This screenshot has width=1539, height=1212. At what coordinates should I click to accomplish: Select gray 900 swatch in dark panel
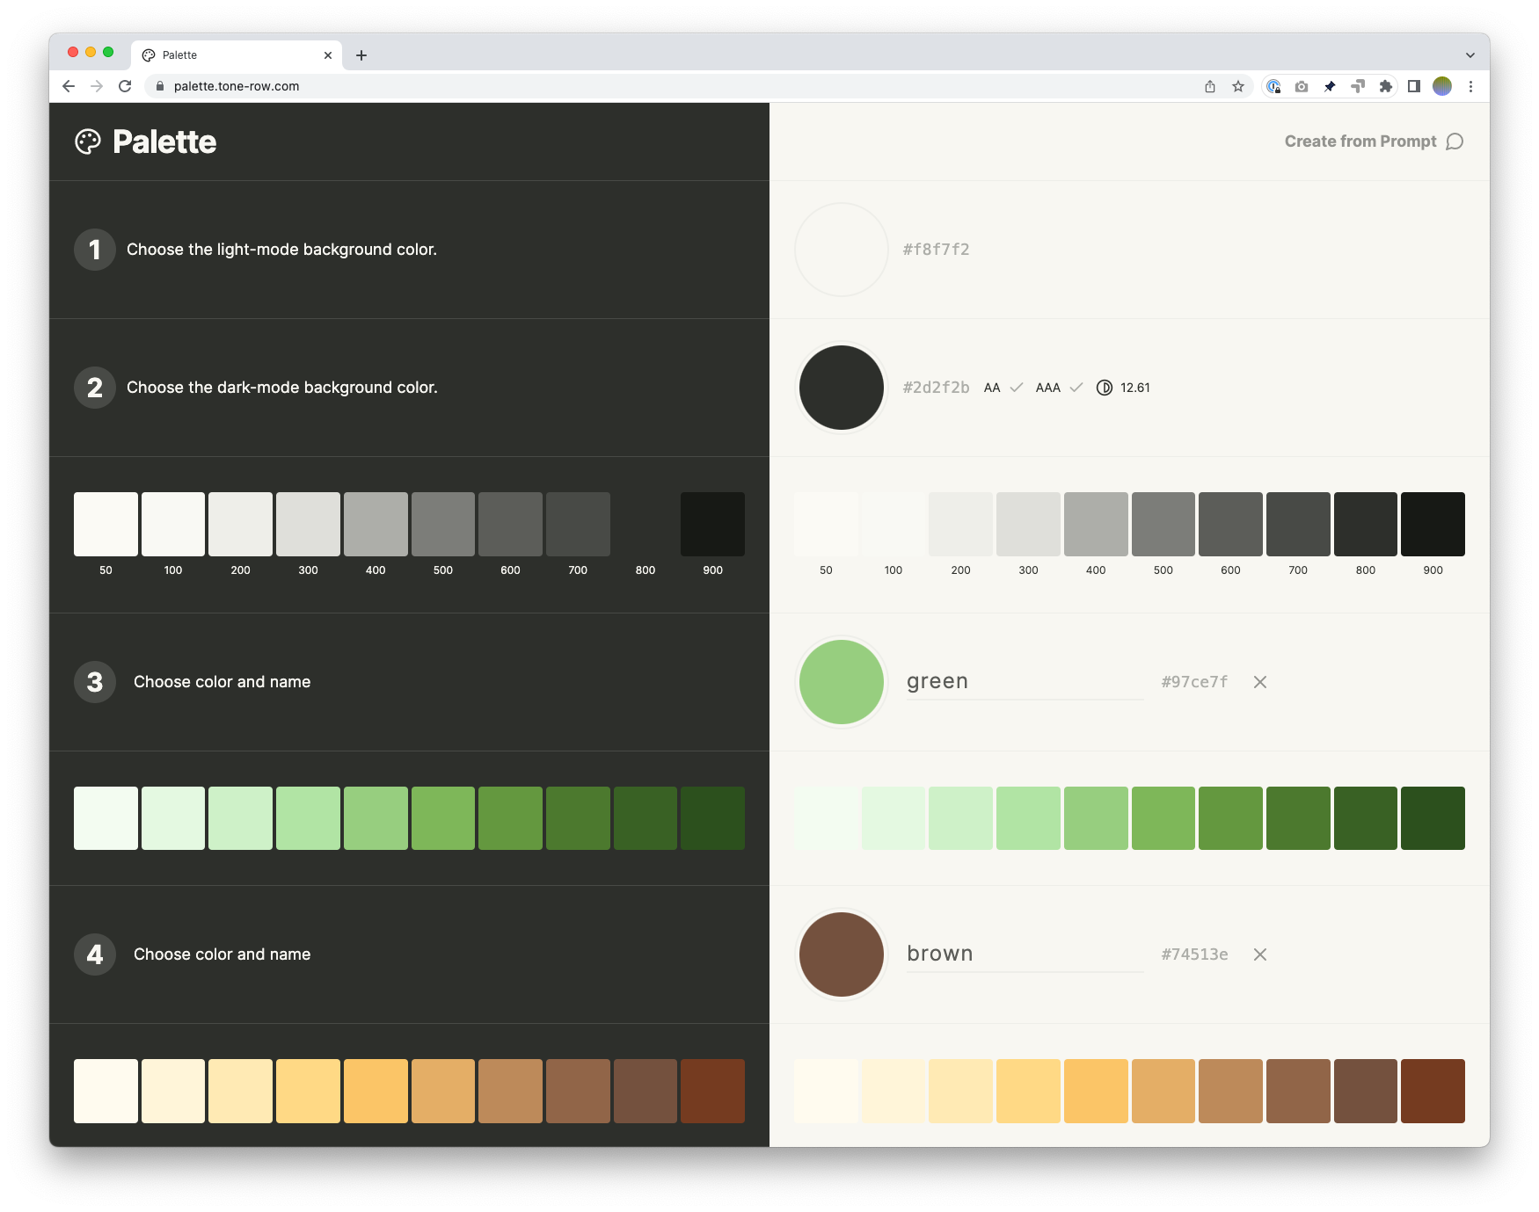coord(712,524)
